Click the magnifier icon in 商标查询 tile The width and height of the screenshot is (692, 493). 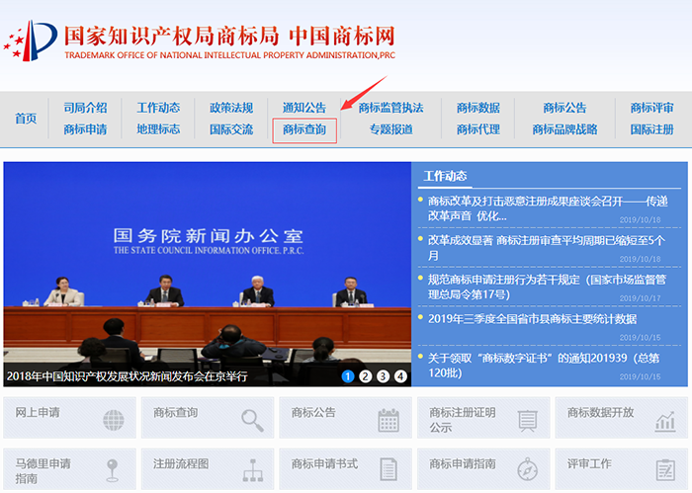(x=252, y=421)
